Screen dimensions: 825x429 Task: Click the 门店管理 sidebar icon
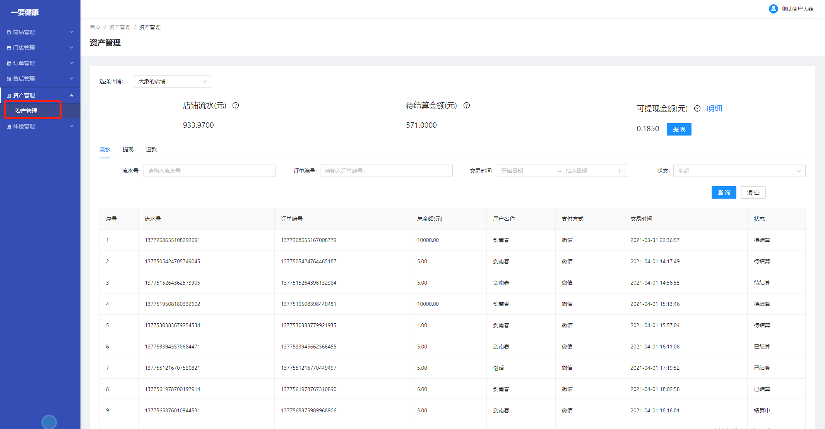click(x=9, y=48)
